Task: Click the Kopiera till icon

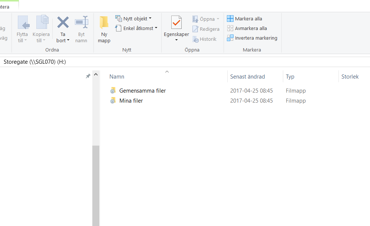Action: [42, 23]
